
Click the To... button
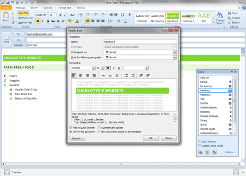click(19, 34)
